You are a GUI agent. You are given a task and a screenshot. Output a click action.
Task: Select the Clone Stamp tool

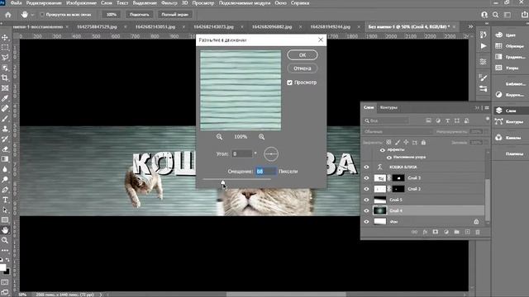point(5,129)
